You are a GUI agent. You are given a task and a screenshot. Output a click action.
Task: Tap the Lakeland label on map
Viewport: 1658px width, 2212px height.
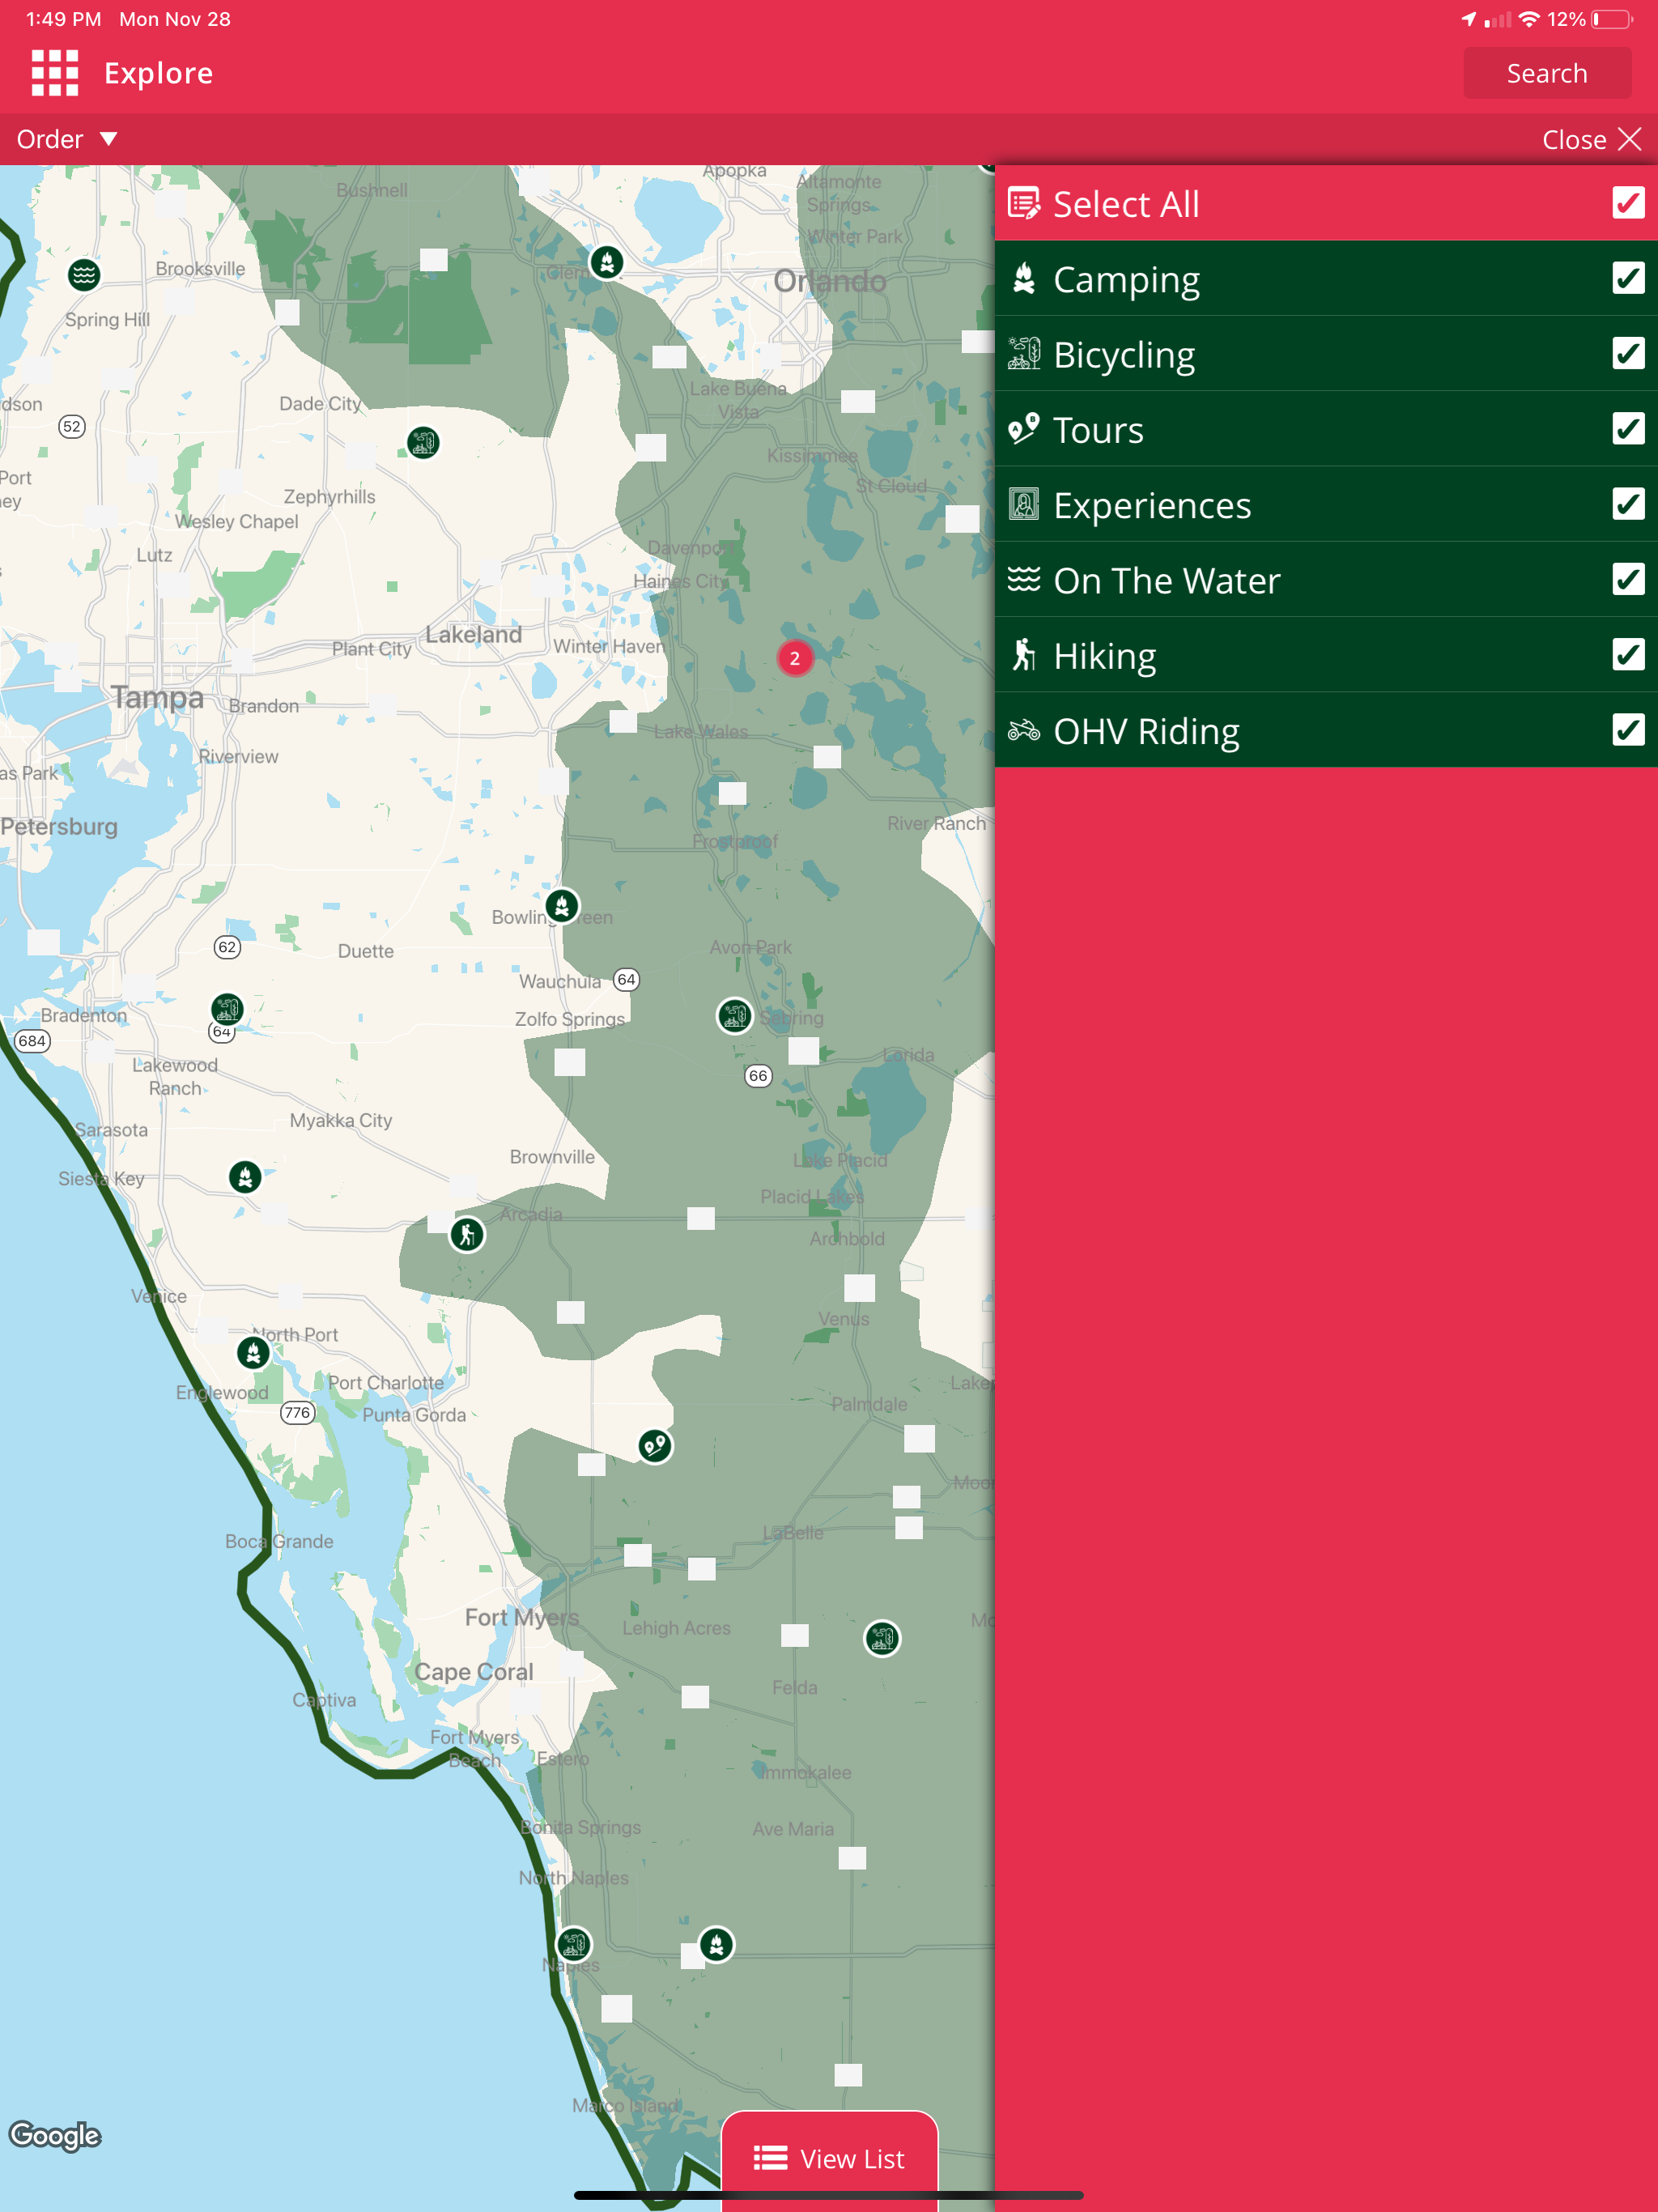(x=473, y=634)
